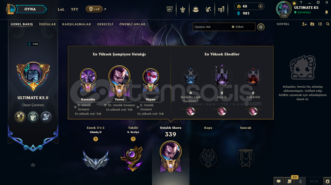Expand the profile banner chevron arrow

tap(33, 165)
